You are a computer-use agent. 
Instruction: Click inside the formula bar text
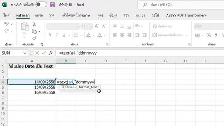pyautogui.click(x=78, y=53)
